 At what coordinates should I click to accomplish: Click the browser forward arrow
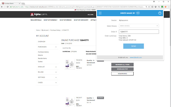[x=5, y=7]
